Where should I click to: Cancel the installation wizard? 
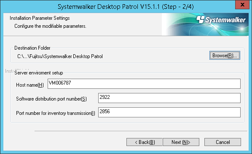tap(223, 142)
